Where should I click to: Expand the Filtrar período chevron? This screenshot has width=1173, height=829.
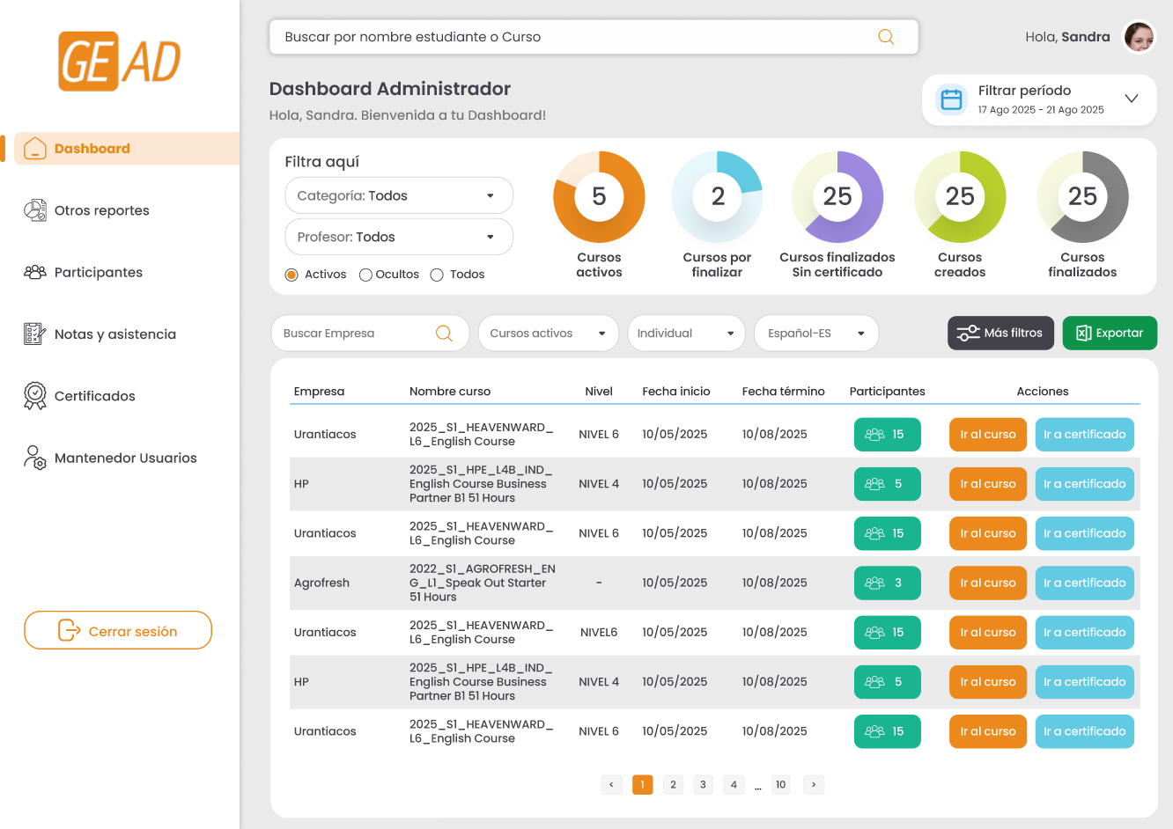tap(1132, 99)
